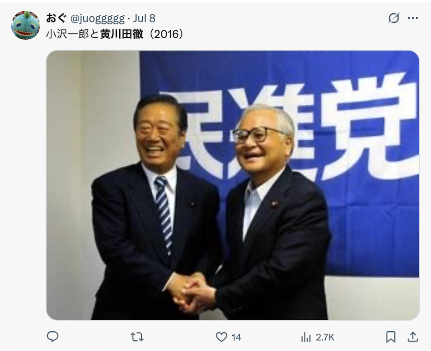This screenshot has width=431, height=351.
Task: Open the Jul 8 post timestamp
Action: pyautogui.click(x=144, y=18)
